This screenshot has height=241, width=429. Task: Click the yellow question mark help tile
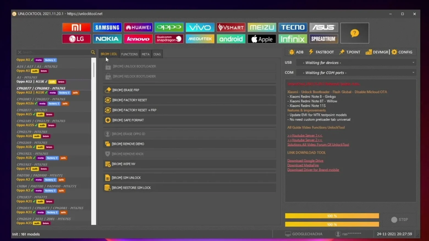354,33
